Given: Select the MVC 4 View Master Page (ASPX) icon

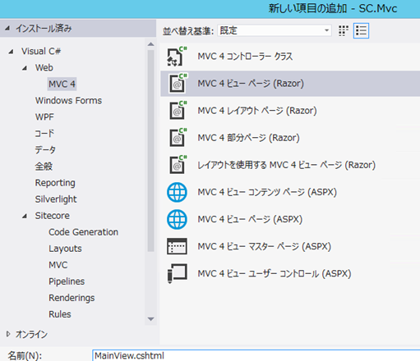Looking at the screenshot, I should point(177,246).
